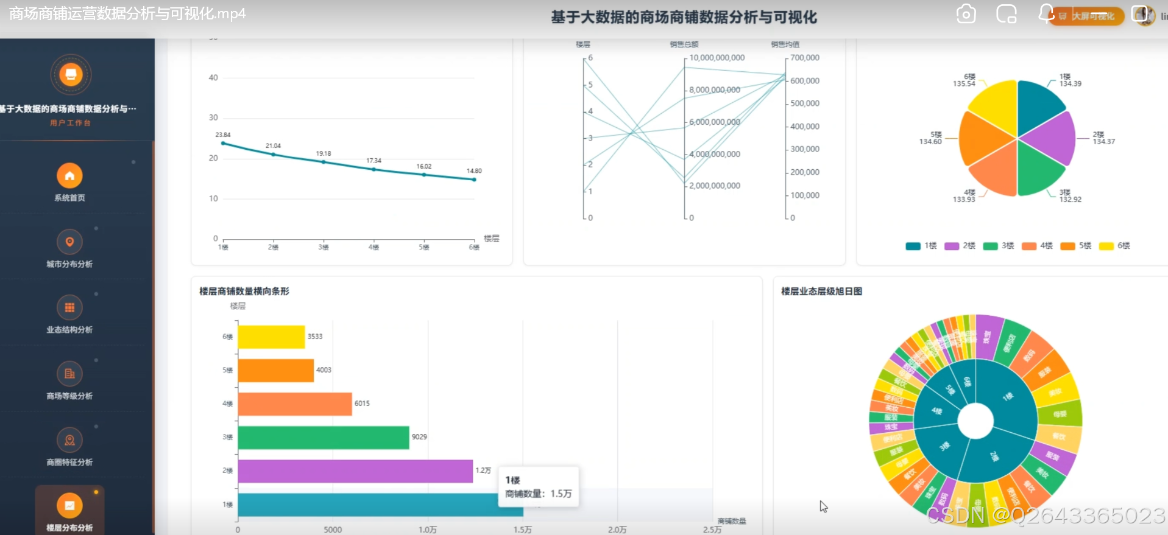Click the purple 2楼 bar showing 1.2万

click(355, 471)
